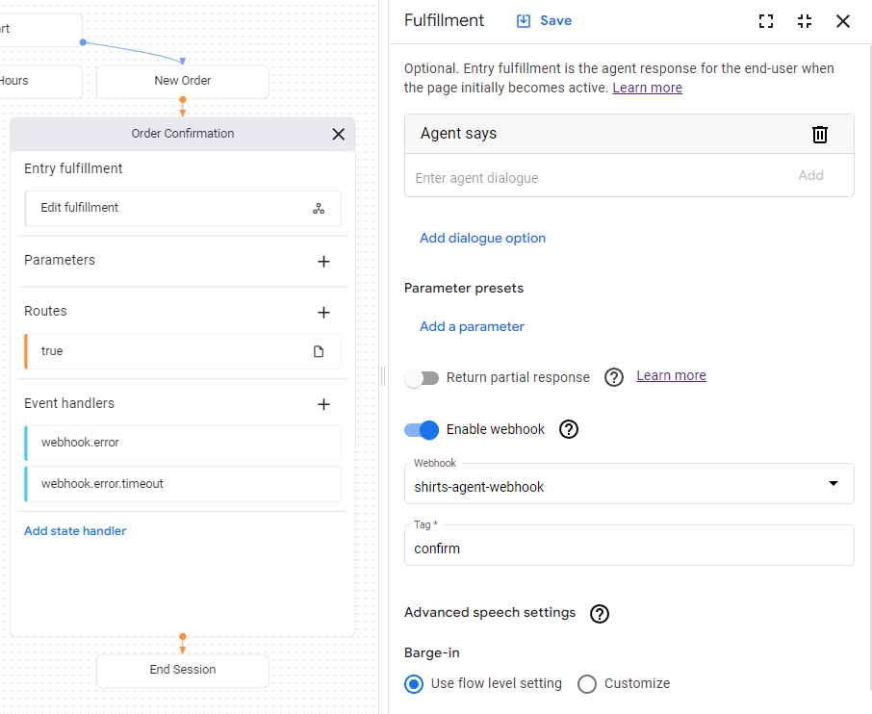This screenshot has width=872, height=714.
Task: Open help for Advanced speech settings
Action: tap(600, 614)
